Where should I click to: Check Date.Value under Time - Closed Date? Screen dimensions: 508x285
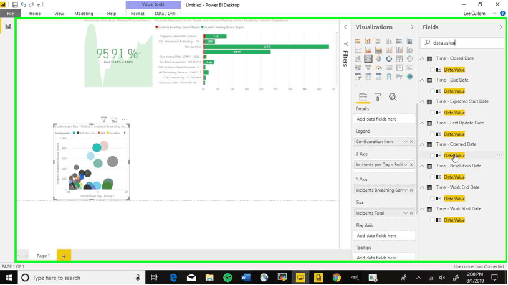[x=433, y=70]
